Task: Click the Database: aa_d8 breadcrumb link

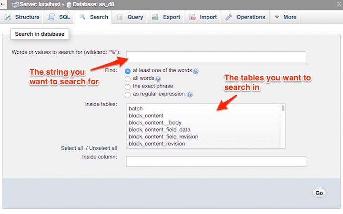Action: point(93,4)
